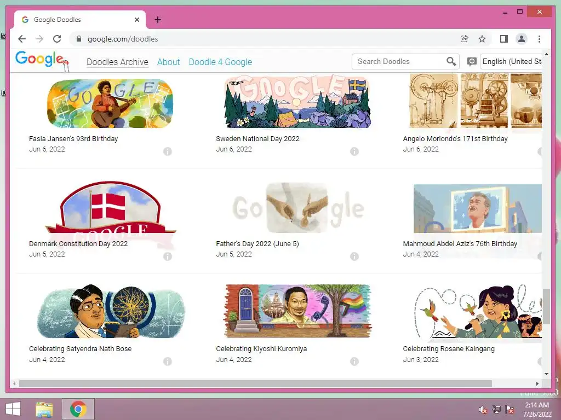The height and width of the screenshot is (420, 561).
Task: Go back with the browser back arrow
Action: tap(22, 39)
